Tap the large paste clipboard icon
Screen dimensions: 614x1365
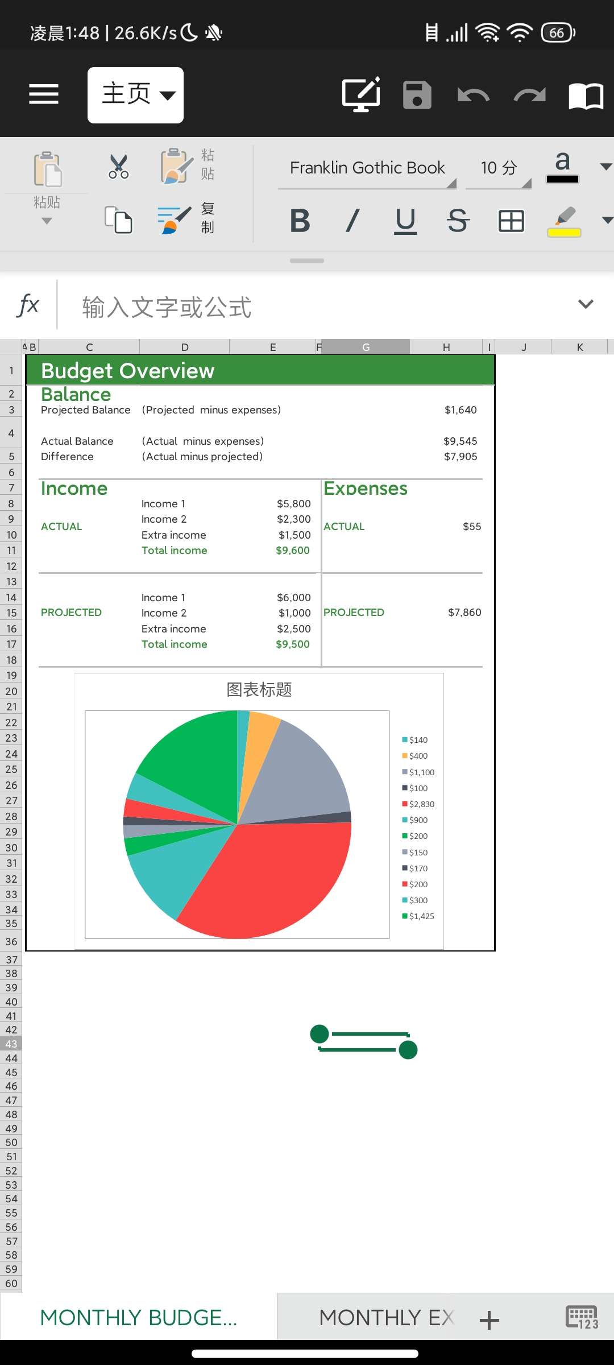point(48,169)
